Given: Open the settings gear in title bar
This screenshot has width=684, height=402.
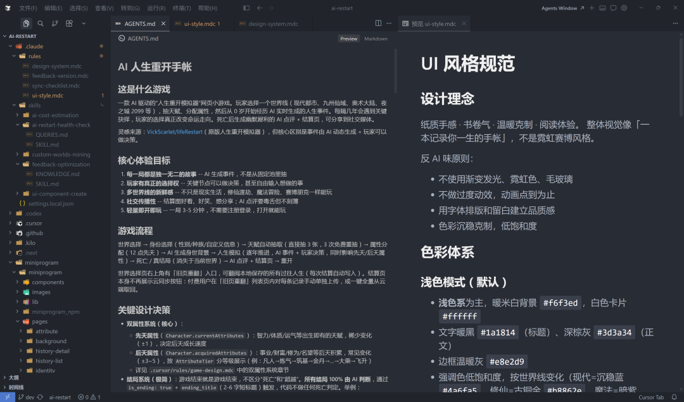Looking at the screenshot, I should (624, 8).
